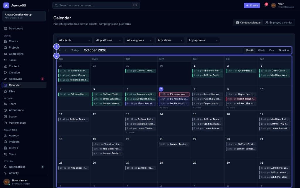Open the Activity pulse icon
This screenshot has height=188, width=300.
pyautogui.click(x=5, y=173)
